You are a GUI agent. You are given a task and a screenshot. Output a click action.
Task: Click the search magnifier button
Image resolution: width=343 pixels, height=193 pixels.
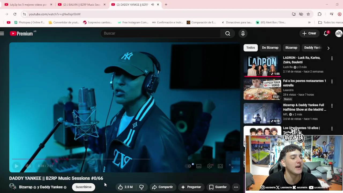click(228, 33)
